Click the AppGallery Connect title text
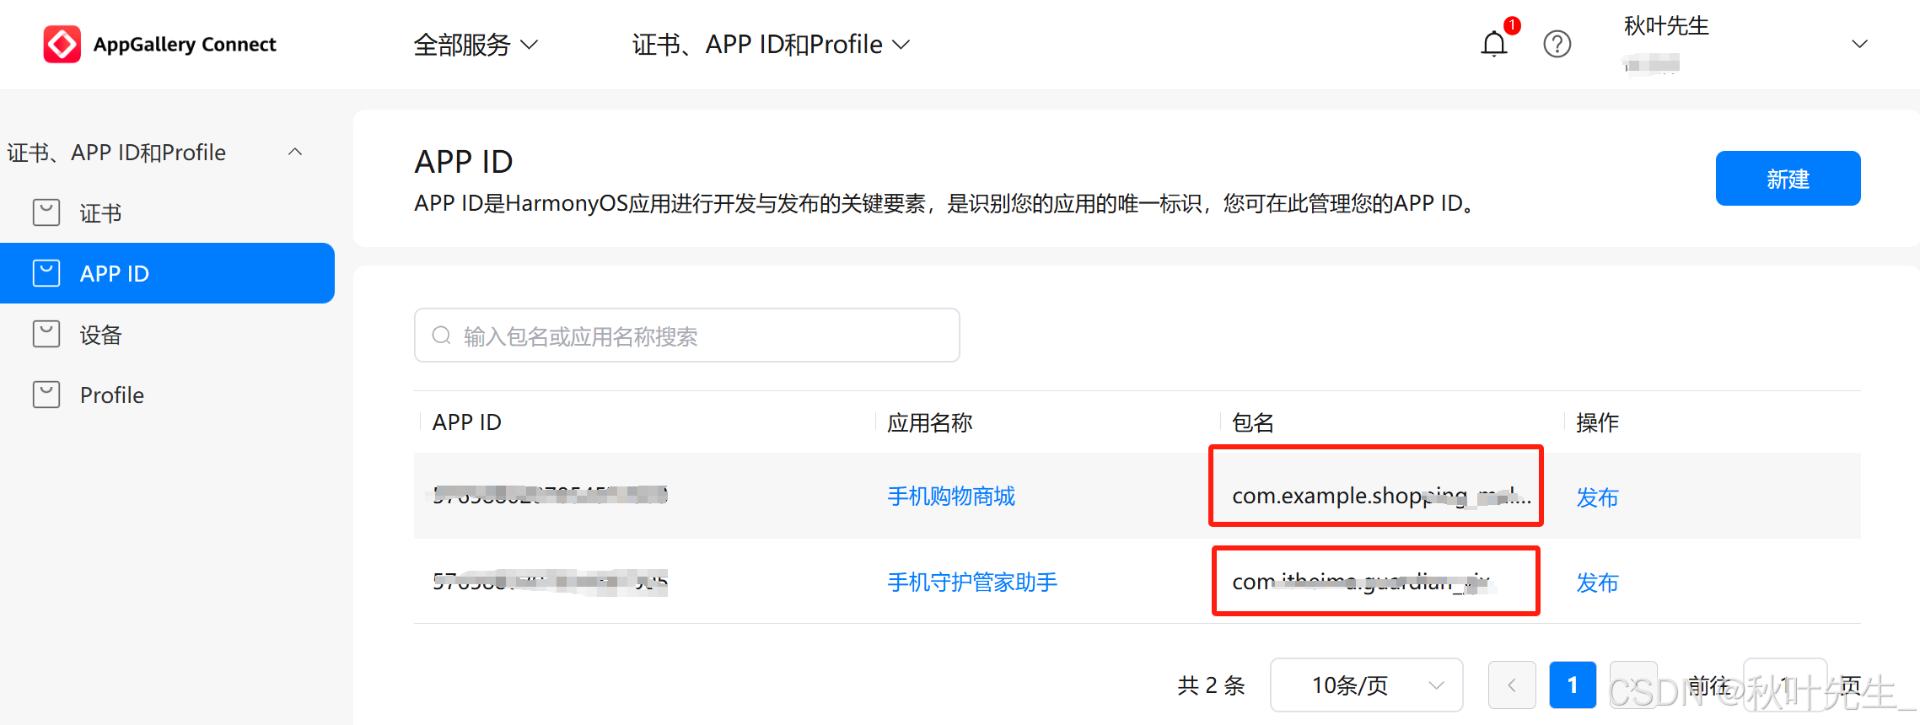 [x=185, y=44]
